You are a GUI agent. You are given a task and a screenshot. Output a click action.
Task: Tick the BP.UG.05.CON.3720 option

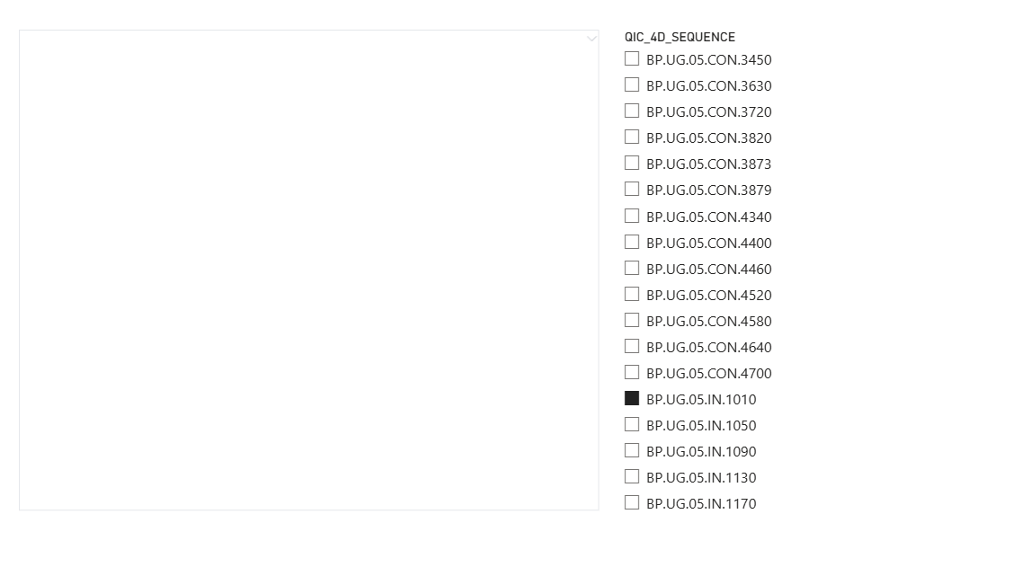point(632,111)
